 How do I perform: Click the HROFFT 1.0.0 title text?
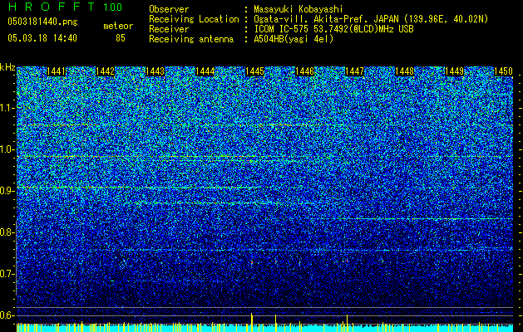[x=66, y=7]
